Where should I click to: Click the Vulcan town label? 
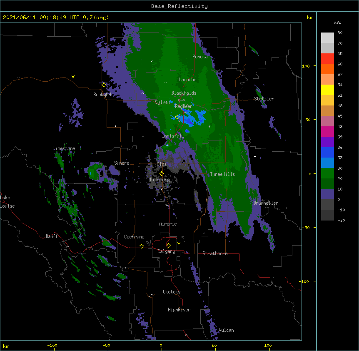tap(226, 330)
